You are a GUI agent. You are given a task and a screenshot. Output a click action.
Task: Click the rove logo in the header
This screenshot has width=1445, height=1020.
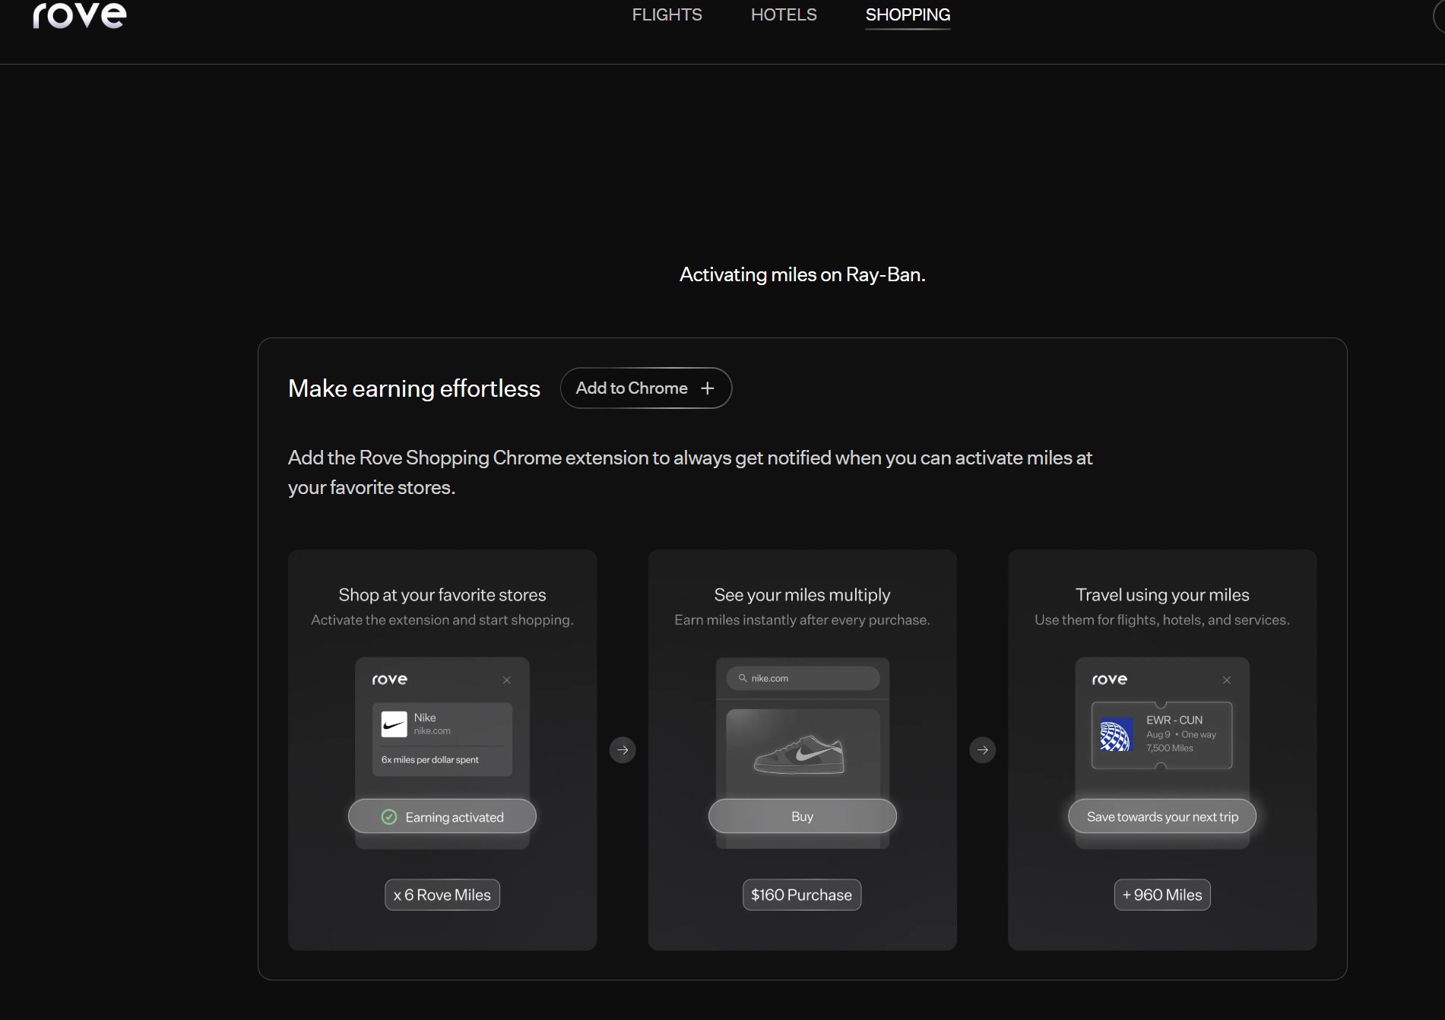pos(80,15)
